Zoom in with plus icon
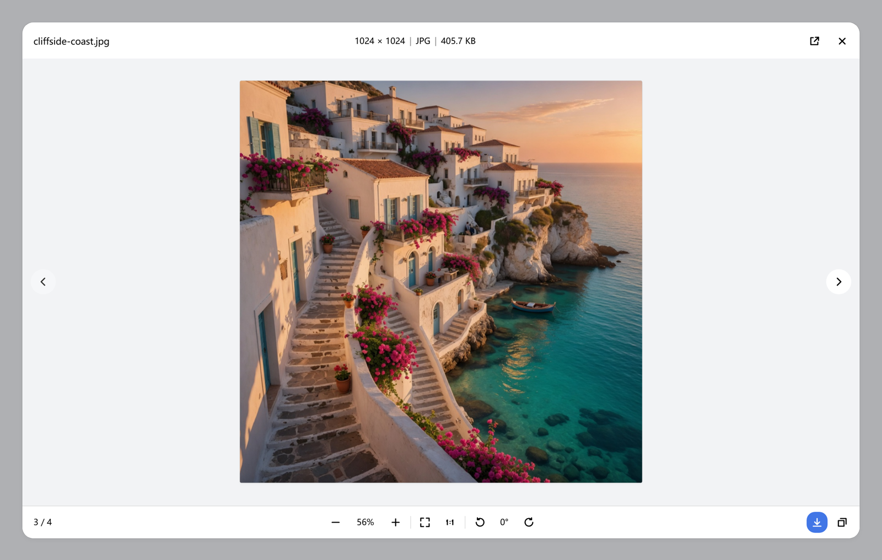 (395, 522)
